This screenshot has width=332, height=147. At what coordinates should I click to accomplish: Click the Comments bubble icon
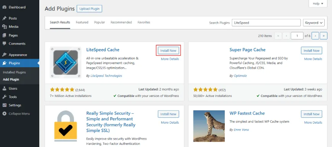pos(4,44)
